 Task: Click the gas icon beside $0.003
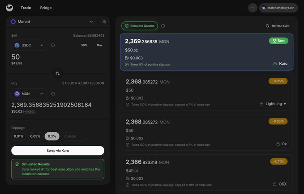(x=127, y=58)
